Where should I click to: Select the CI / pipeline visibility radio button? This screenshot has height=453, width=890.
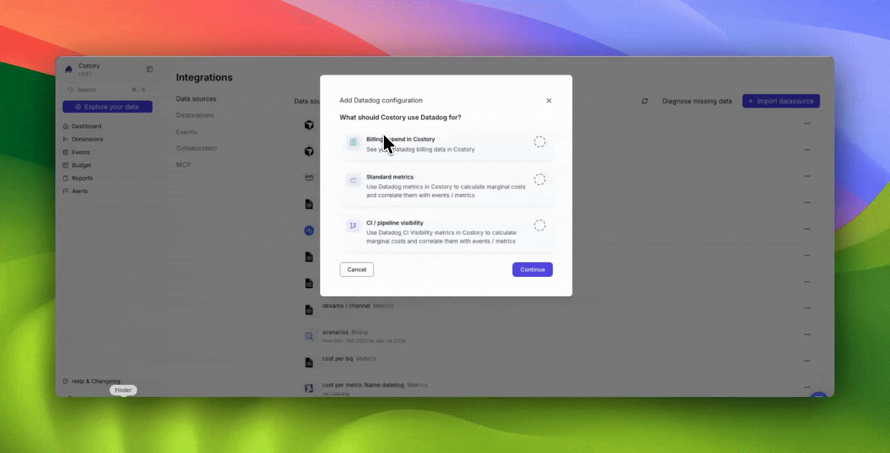540,225
